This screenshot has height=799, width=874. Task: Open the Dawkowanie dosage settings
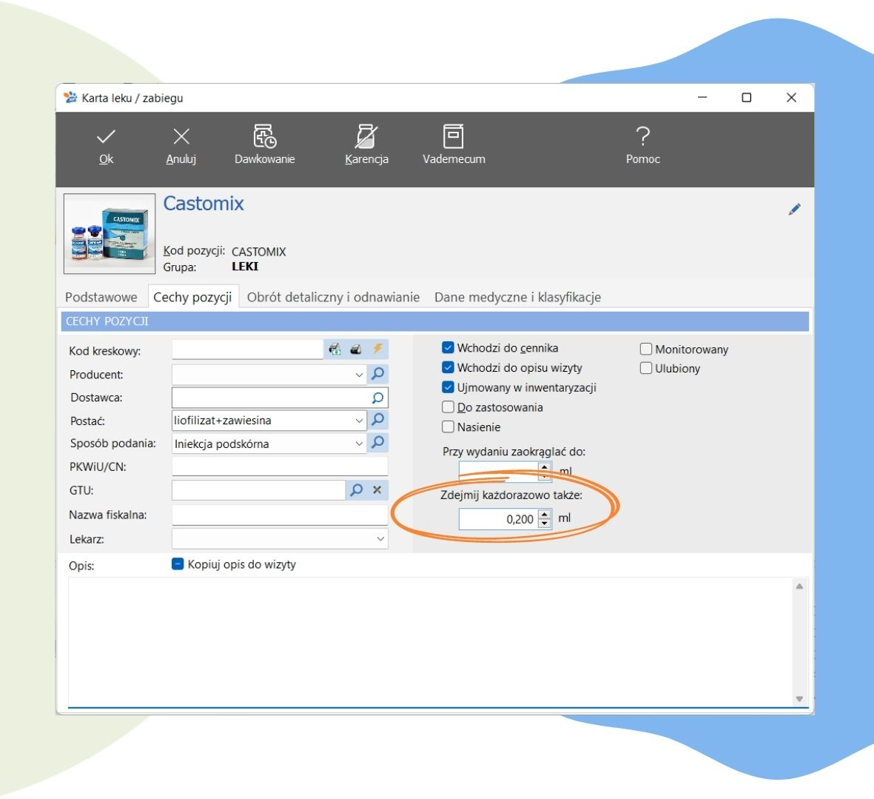(x=265, y=146)
